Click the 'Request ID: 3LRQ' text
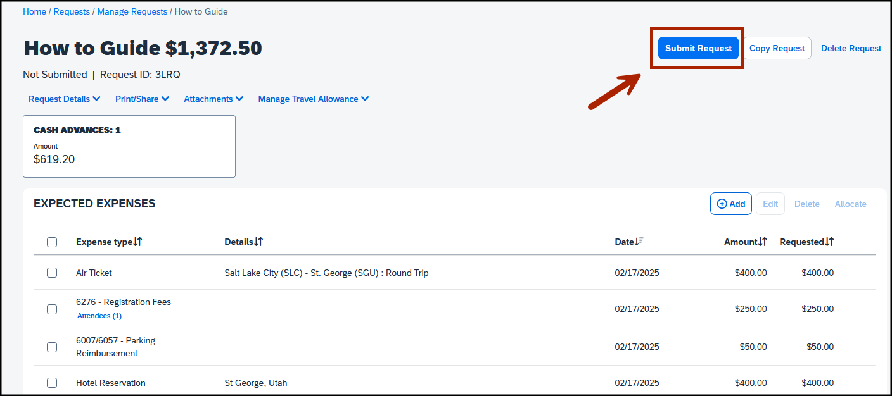This screenshot has width=892, height=396. pyautogui.click(x=140, y=74)
